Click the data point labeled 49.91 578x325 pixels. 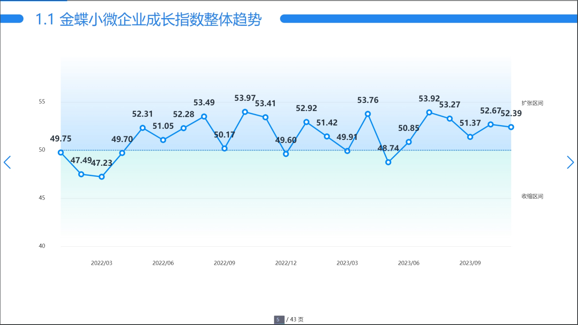click(x=347, y=151)
